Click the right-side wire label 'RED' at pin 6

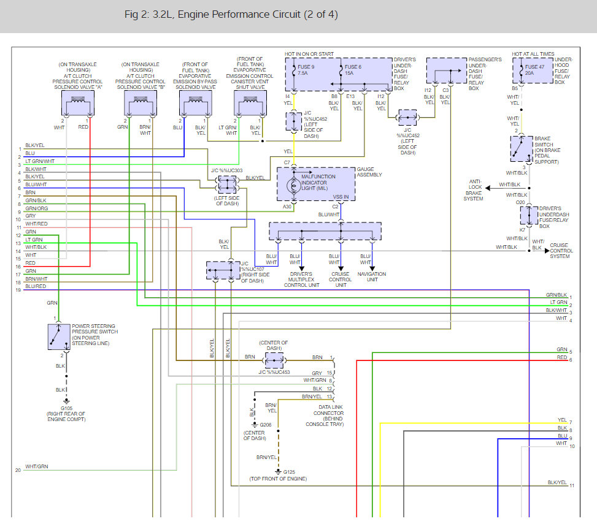coord(562,357)
